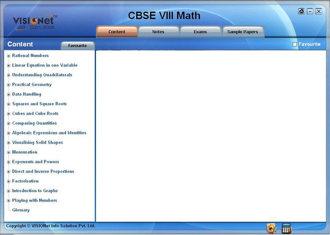Open the Exams tab
The image size is (330, 235).
point(200,32)
